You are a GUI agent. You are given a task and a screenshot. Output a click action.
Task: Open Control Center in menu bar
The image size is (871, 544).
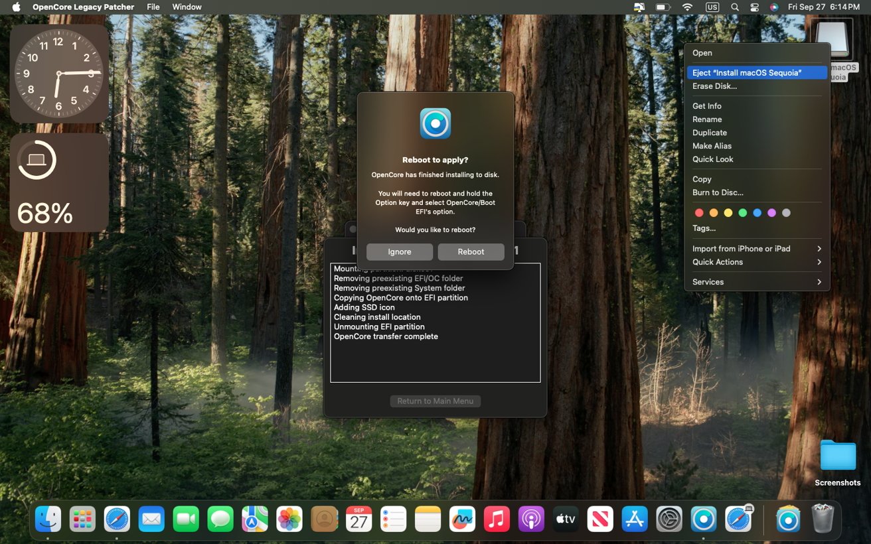pos(754,7)
